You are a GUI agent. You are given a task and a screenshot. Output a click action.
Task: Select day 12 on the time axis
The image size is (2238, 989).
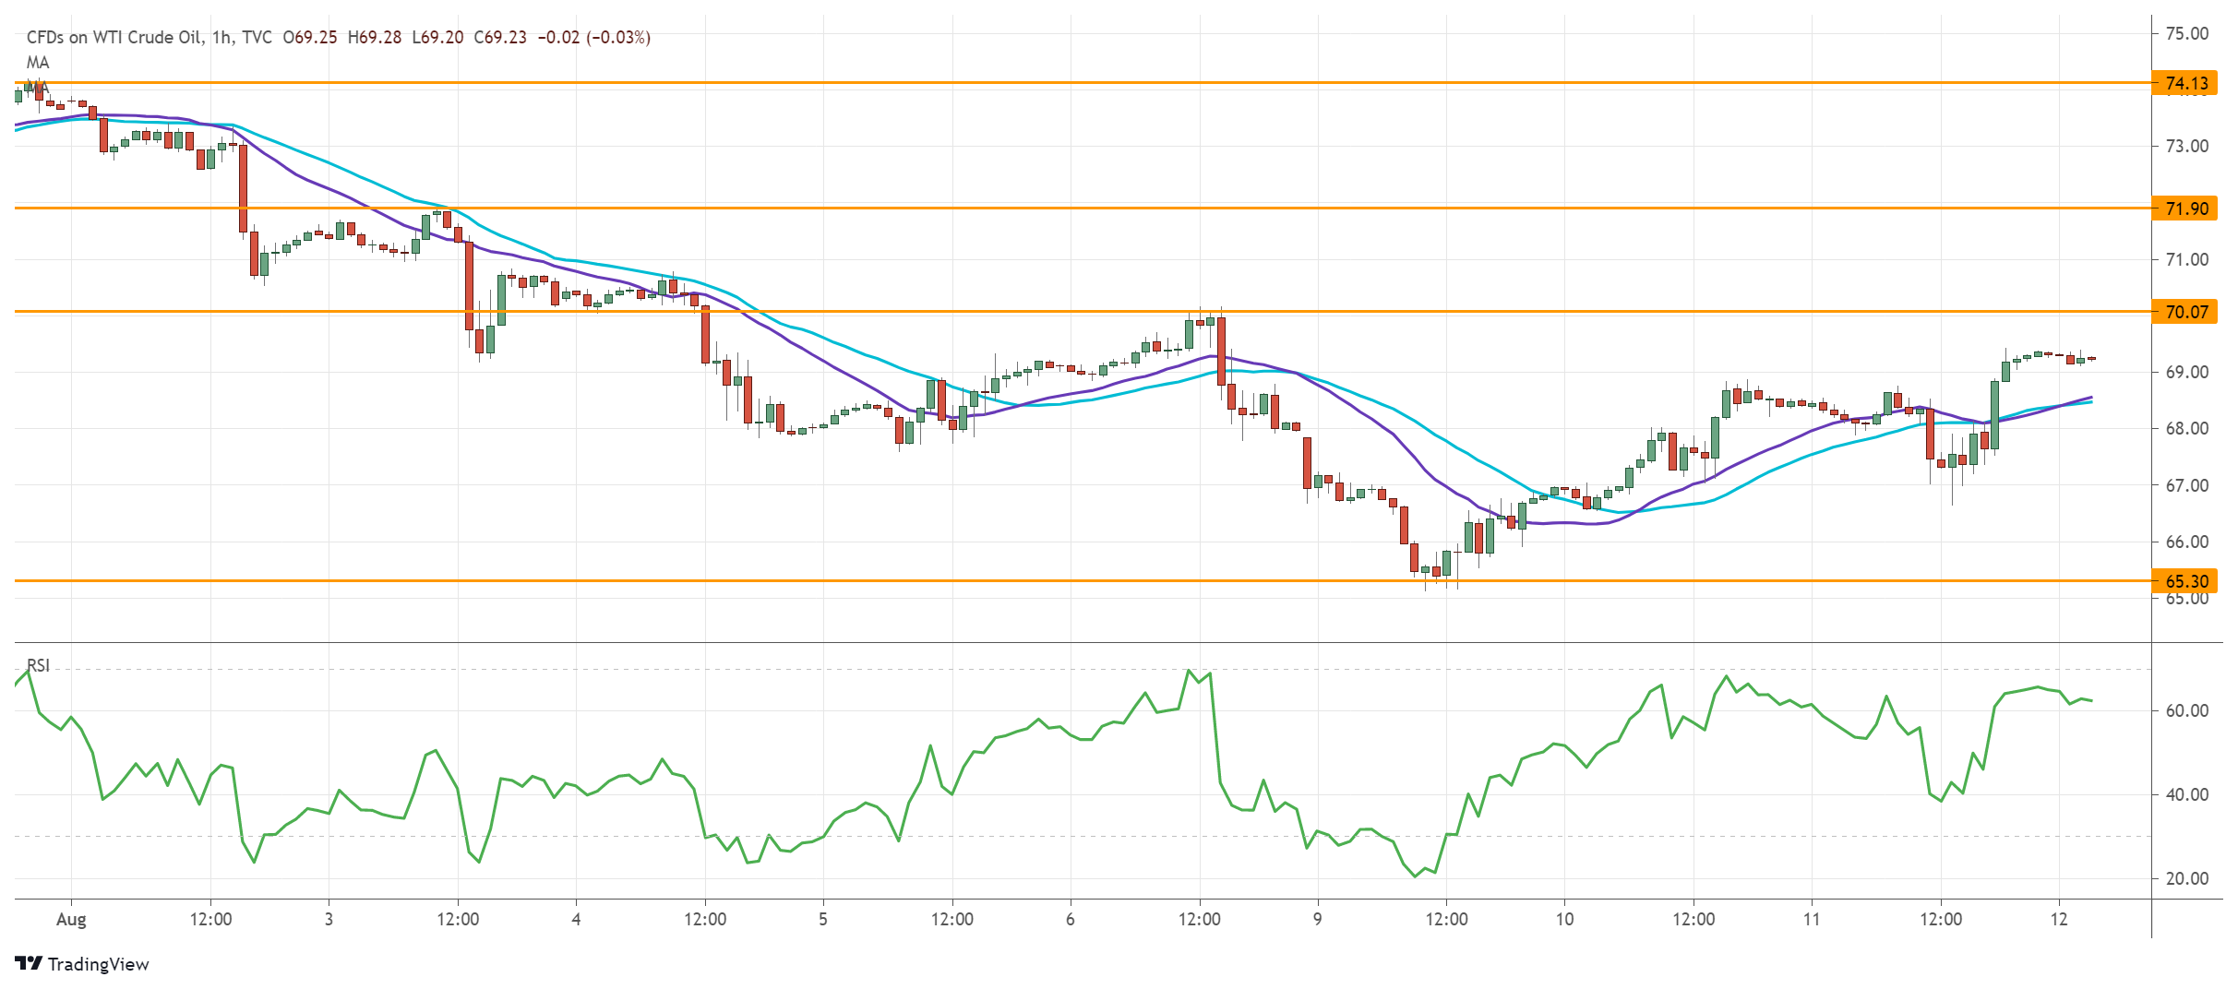[2059, 919]
